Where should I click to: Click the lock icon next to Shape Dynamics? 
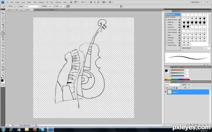179,20
